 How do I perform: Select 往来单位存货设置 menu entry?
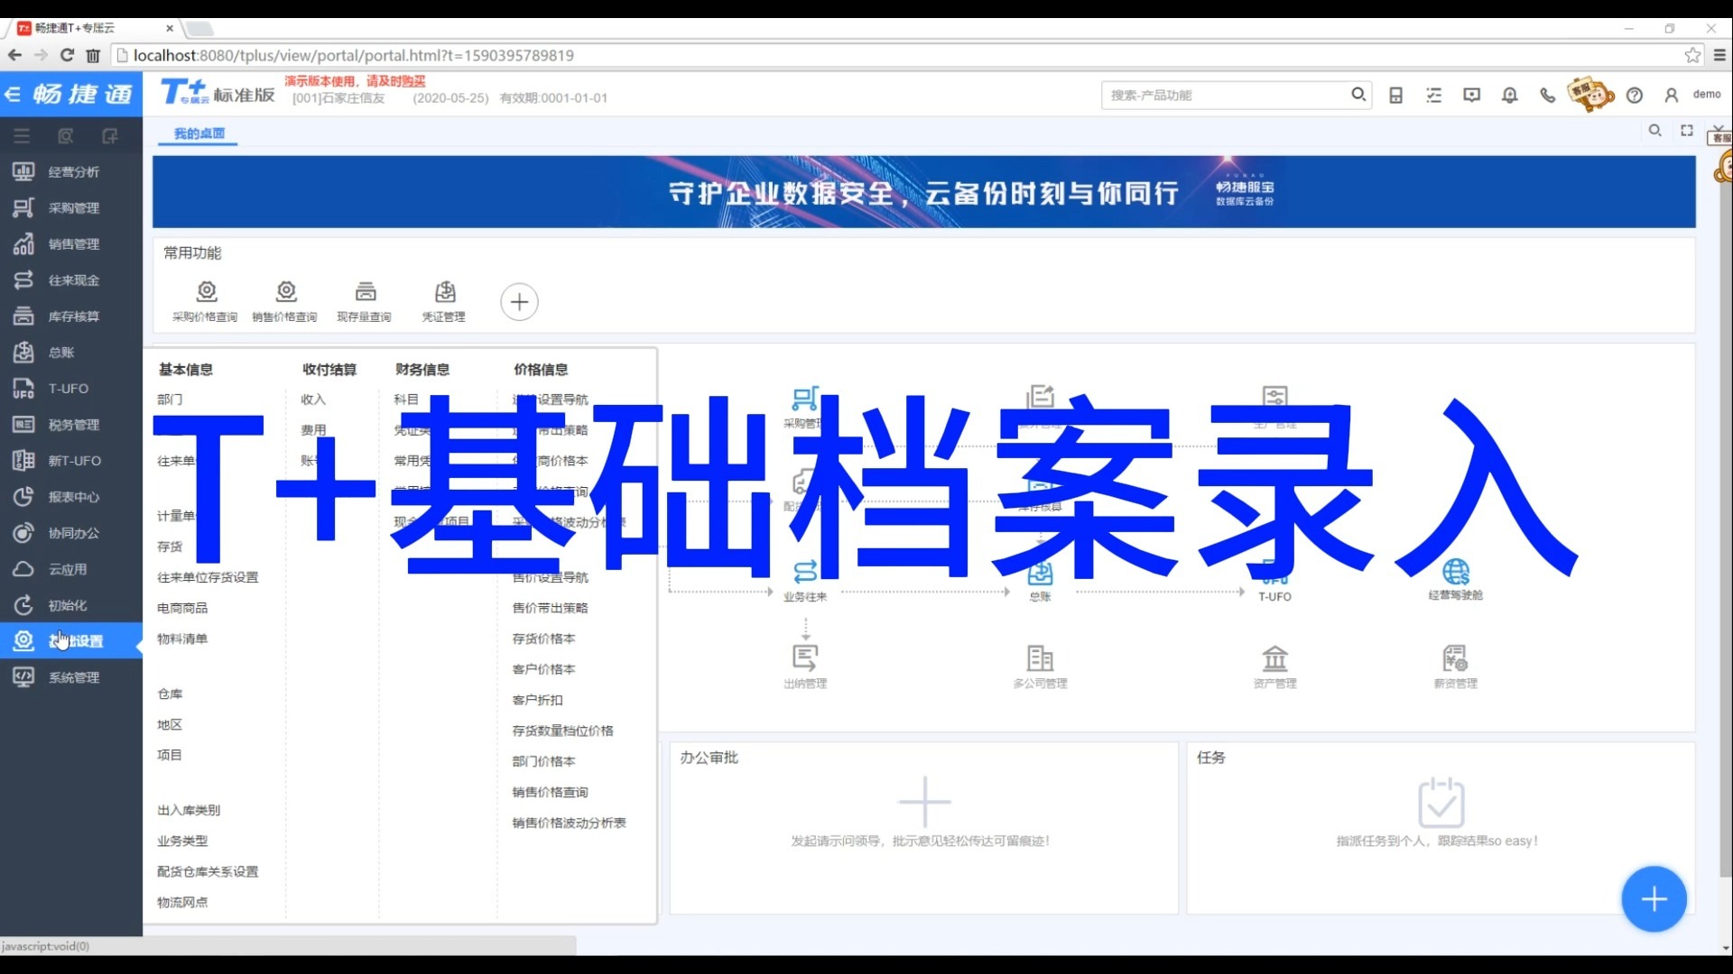[208, 577]
